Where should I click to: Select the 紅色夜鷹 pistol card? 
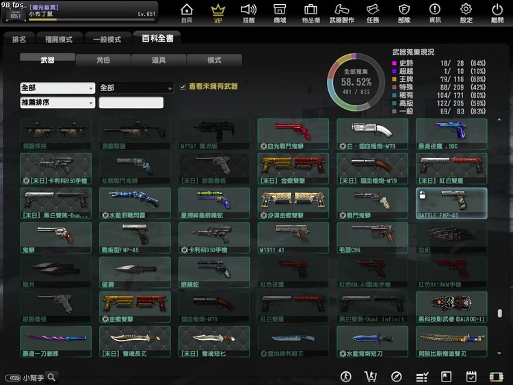pyautogui.click(x=293, y=272)
